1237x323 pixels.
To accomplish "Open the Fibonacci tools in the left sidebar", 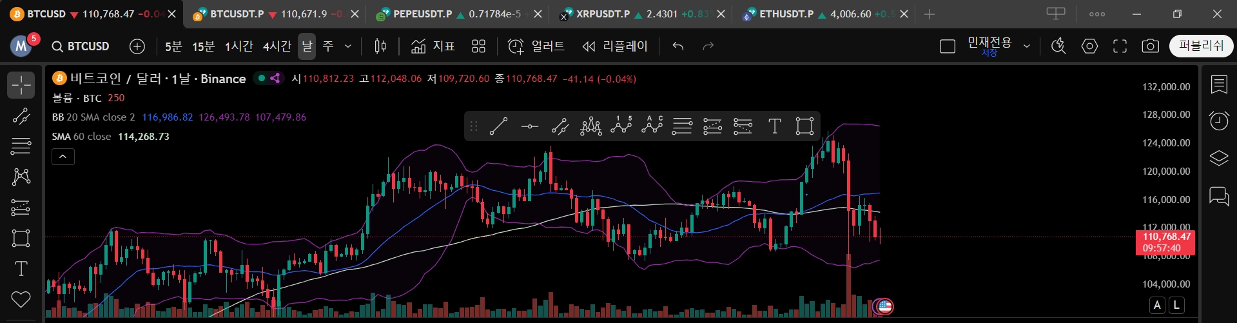I will [x=21, y=146].
